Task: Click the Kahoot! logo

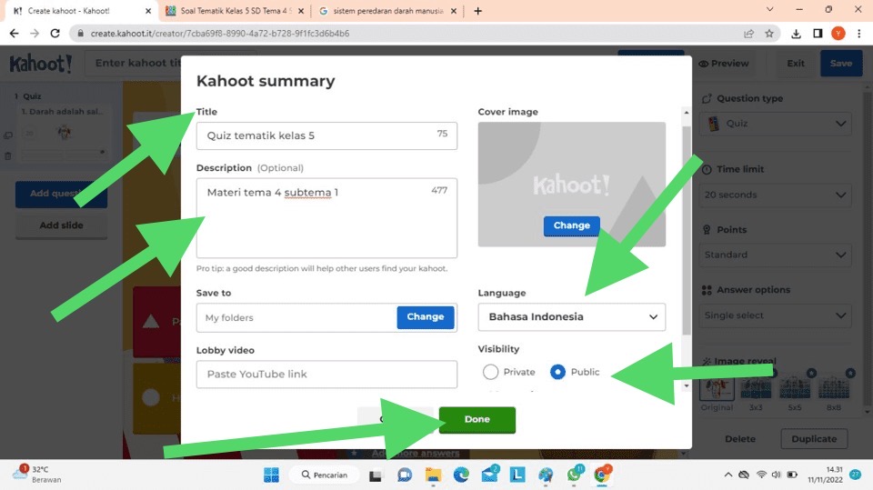Action: click(41, 64)
